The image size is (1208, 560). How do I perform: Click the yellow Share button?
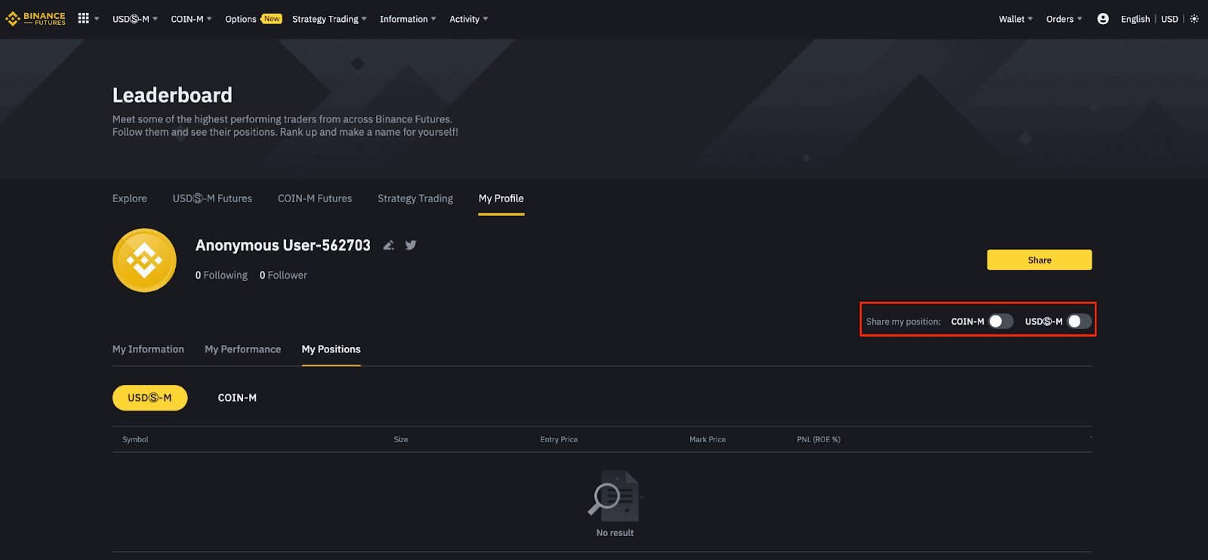click(1039, 260)
